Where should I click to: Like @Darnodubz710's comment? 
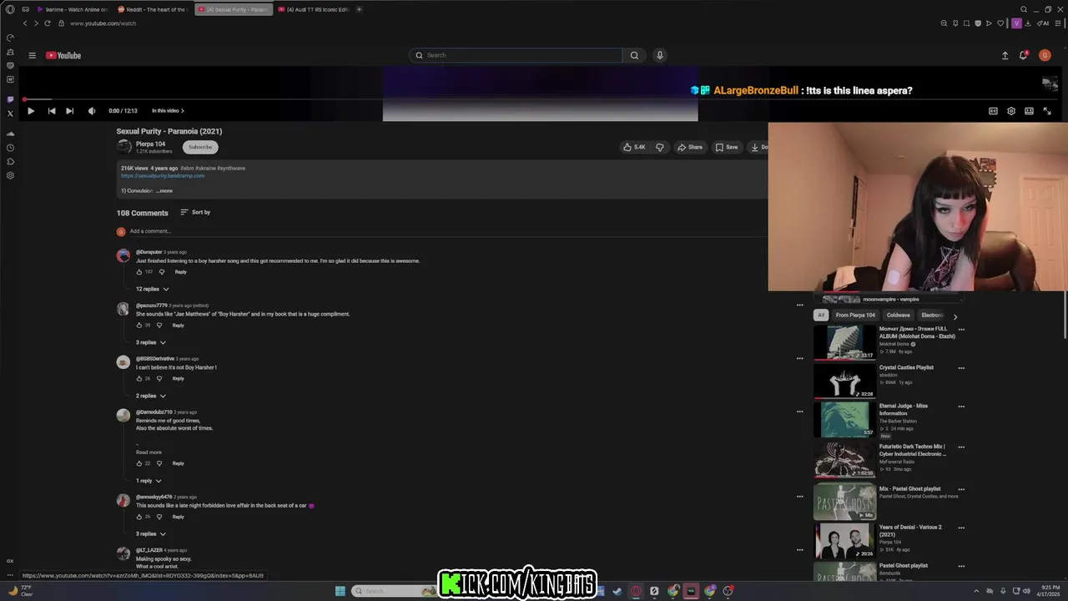(x=139, y=463)
